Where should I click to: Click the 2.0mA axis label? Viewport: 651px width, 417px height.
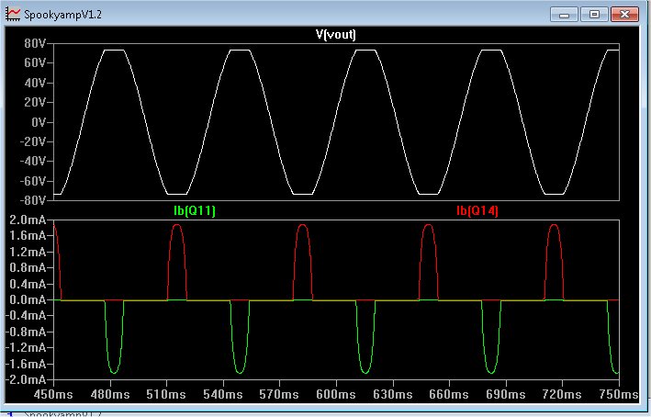click(28, 220)
